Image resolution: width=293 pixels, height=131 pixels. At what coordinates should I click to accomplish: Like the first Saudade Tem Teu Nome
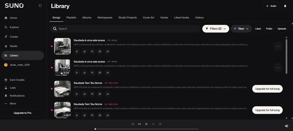click(x=84, y=94)
